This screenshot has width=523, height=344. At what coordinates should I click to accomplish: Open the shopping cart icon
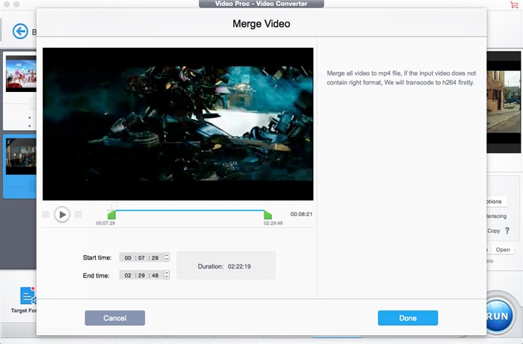[514, 4]
